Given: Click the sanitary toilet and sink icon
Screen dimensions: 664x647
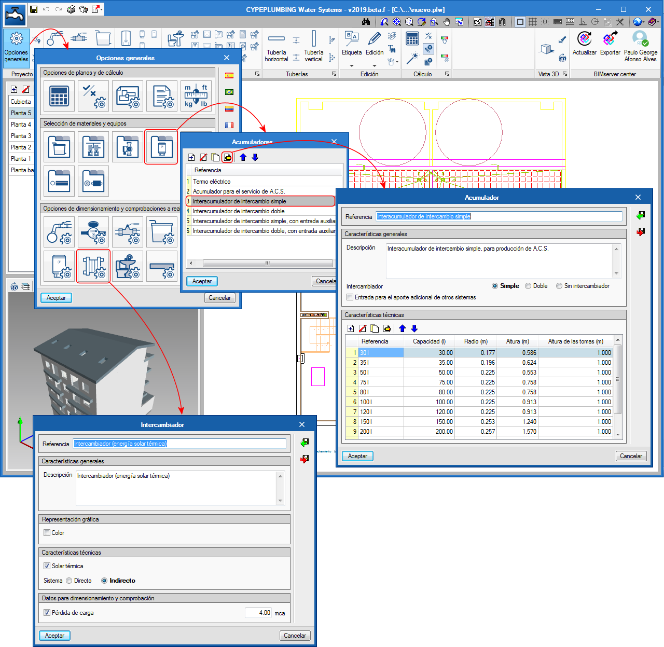Looking at the screenshot, I should [x=175, y=39].
